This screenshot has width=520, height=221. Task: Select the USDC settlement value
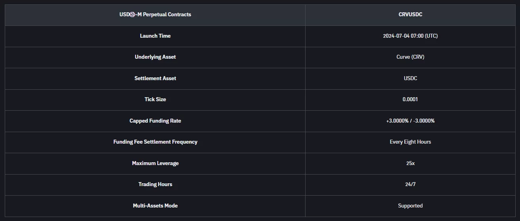pyautogui.click(x=410, y=78)
